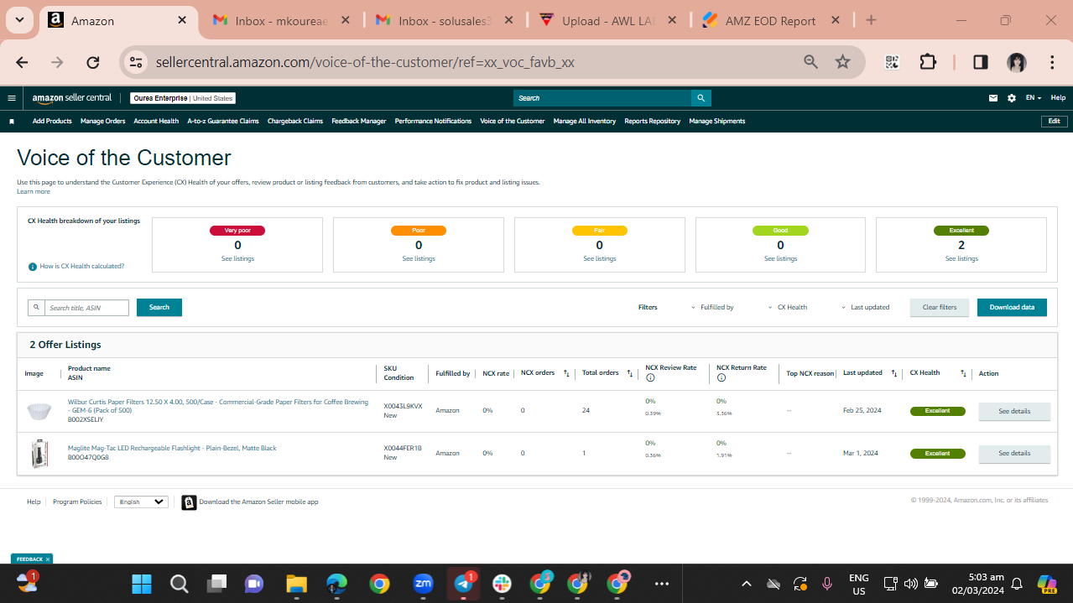Image resolution: width=1073 pixels, height=603 pixels.
Task: Open How is CX Health calculated link
Action: [81, 266]
